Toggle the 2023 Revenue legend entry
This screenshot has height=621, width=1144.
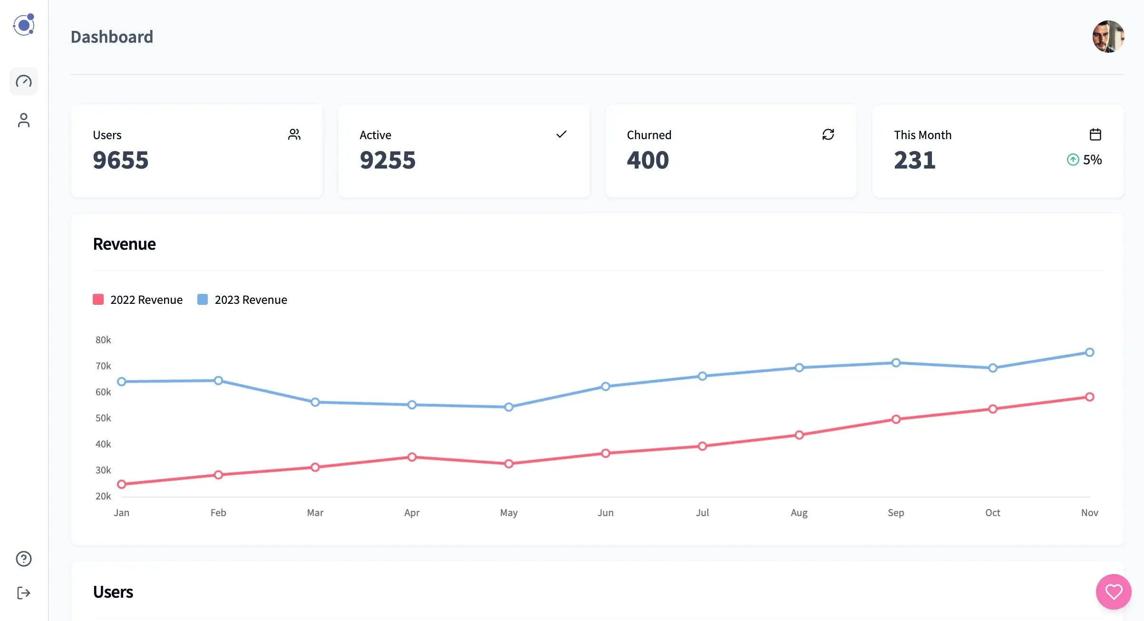(242, 300)
